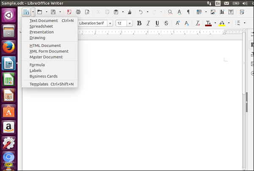The height and width of the screenshot is (171, 254).
Task: Expand the Paste special dropdown arrow
Action: (123, 12)
